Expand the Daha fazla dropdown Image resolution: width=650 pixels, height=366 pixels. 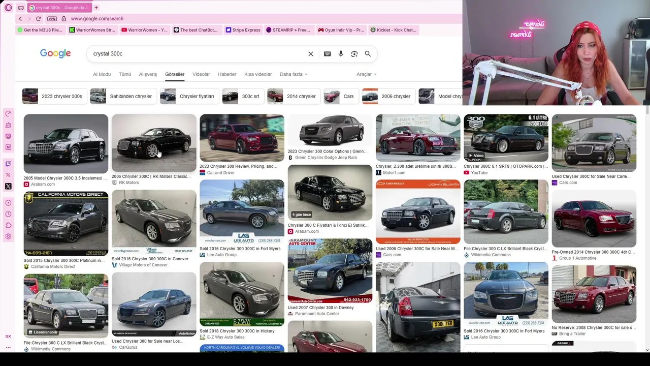(x=294, y=74)
